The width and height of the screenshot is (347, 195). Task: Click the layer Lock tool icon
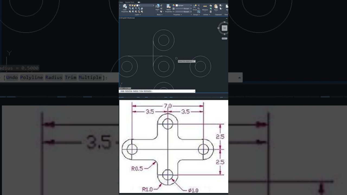tap(139, 8)
